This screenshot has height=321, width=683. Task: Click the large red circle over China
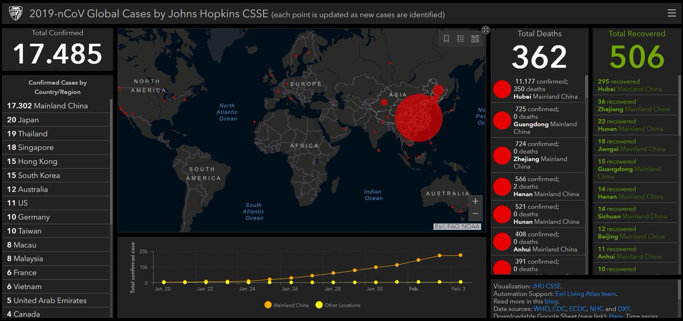coord(418,117)
